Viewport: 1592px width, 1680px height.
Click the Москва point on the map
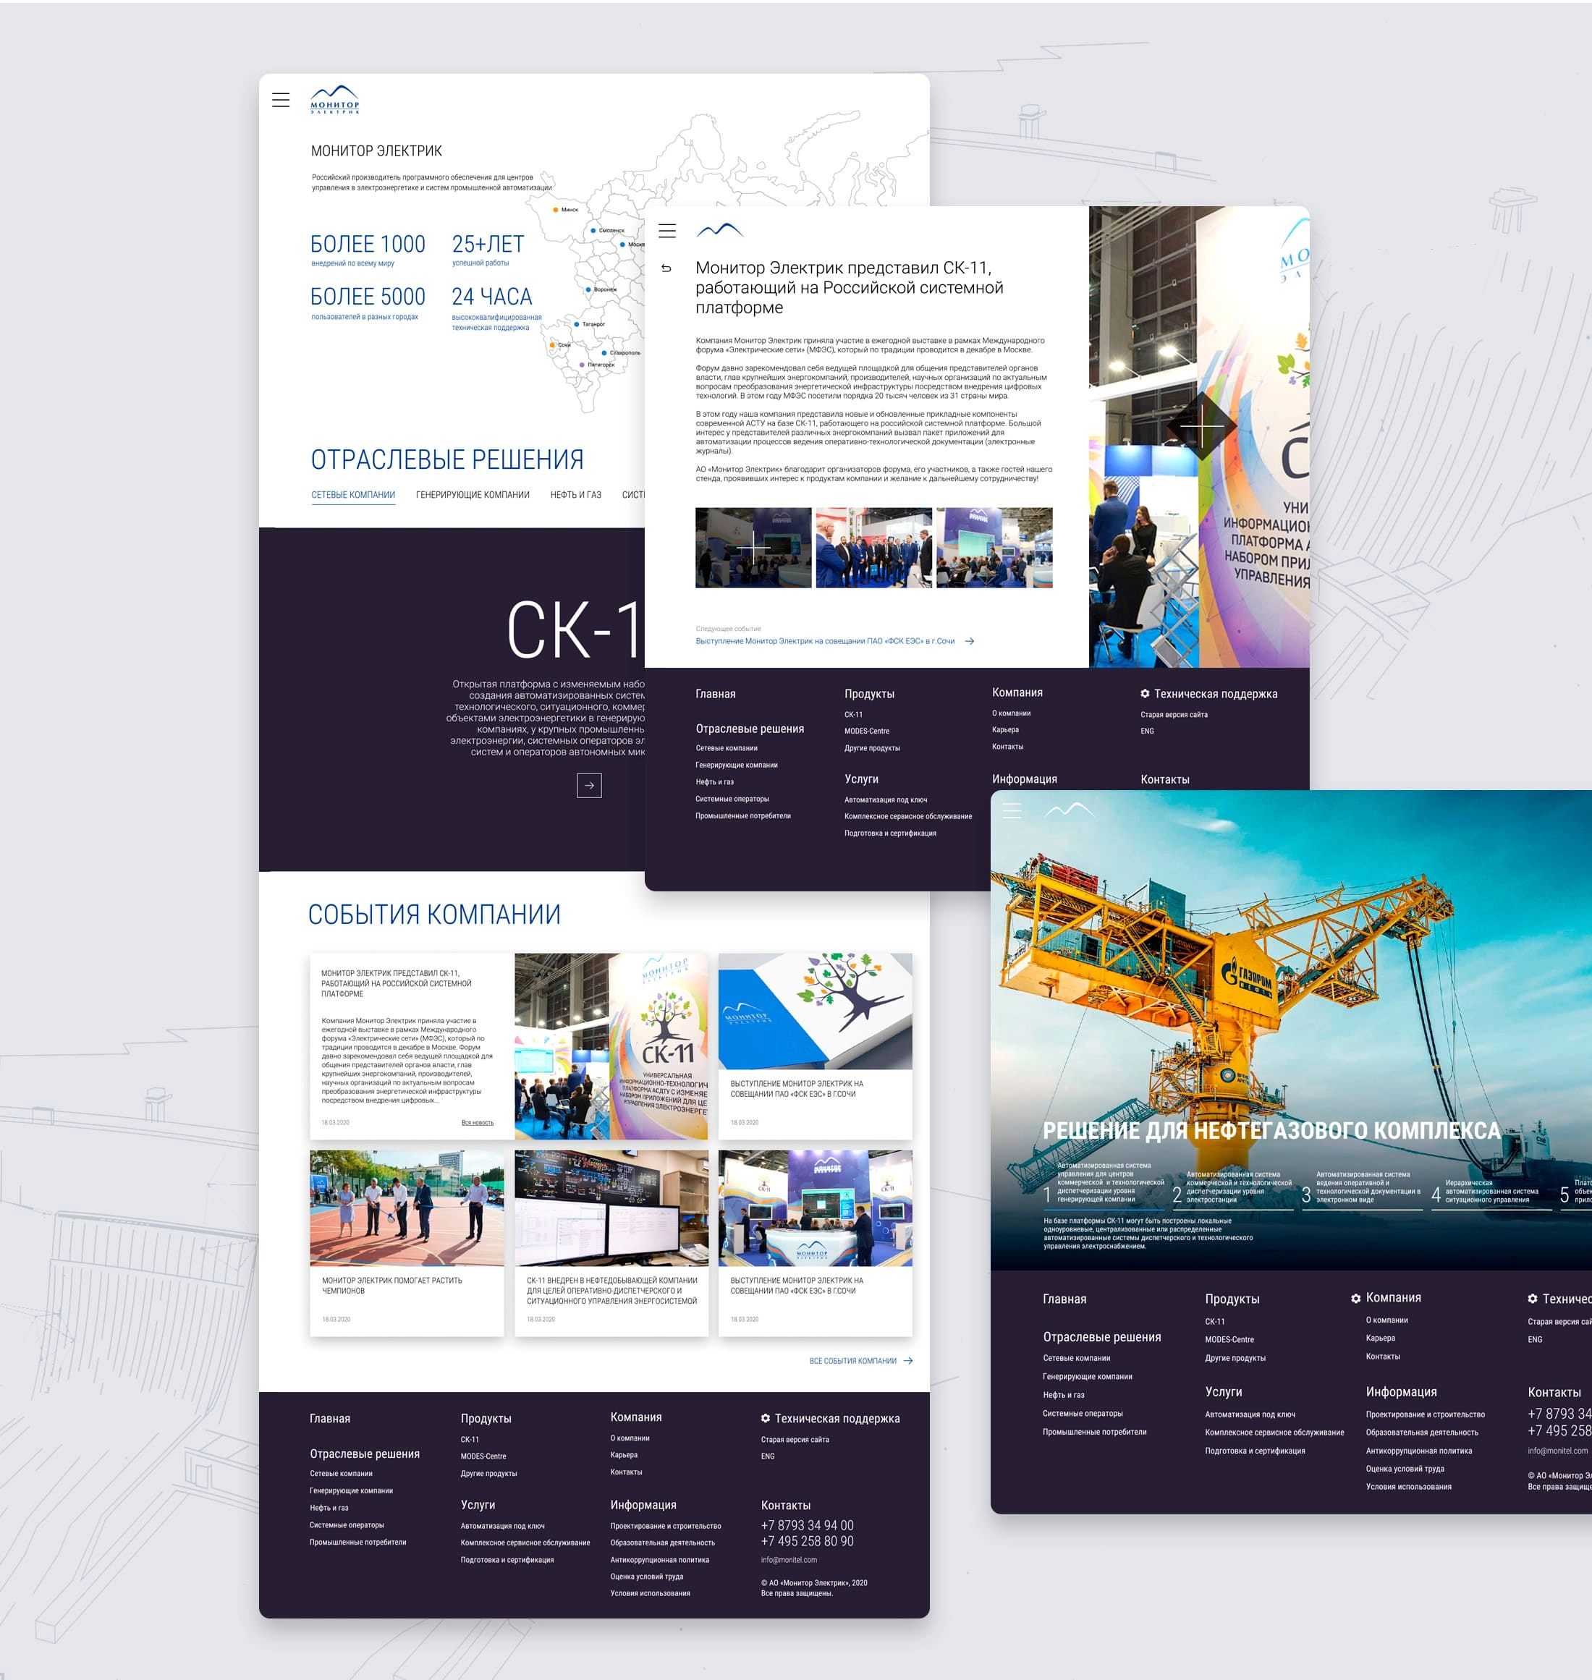pyautogui.click(x=623, y=245)
